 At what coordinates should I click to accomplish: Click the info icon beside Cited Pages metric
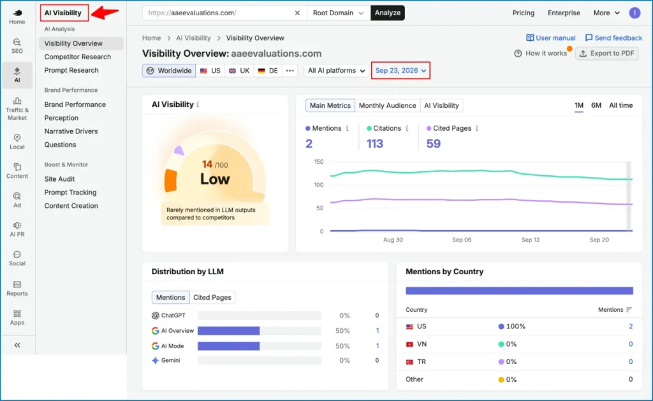coord(477,128)
